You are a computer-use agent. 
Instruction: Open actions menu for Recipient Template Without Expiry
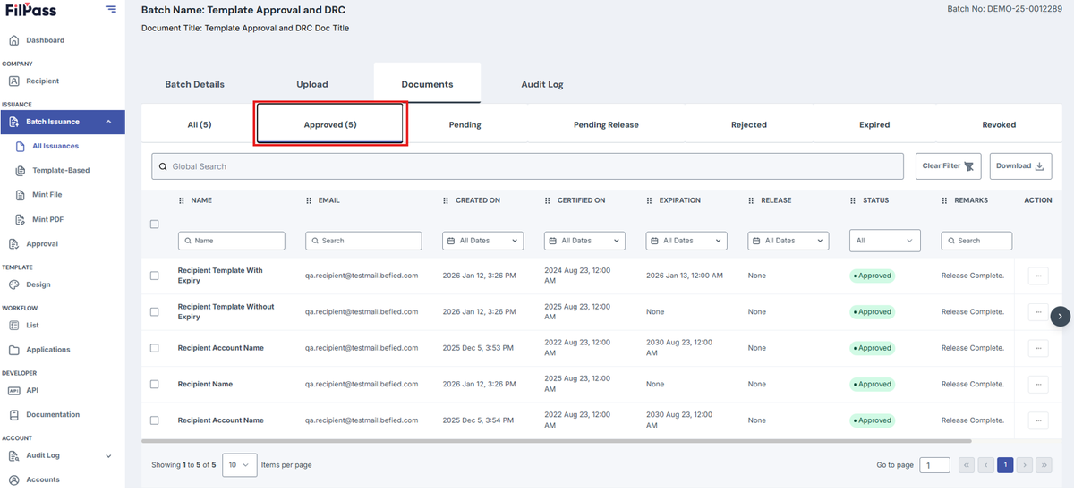[x=1038, y=312]
